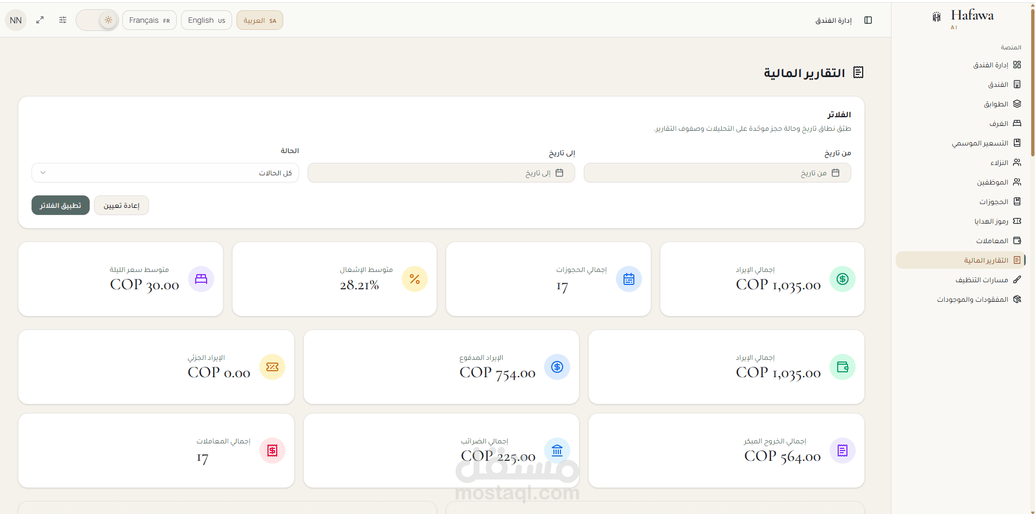Click the إدارة الفندق breadcrumb text
The width and height of the screenshot is (1035, 514).
833,21
